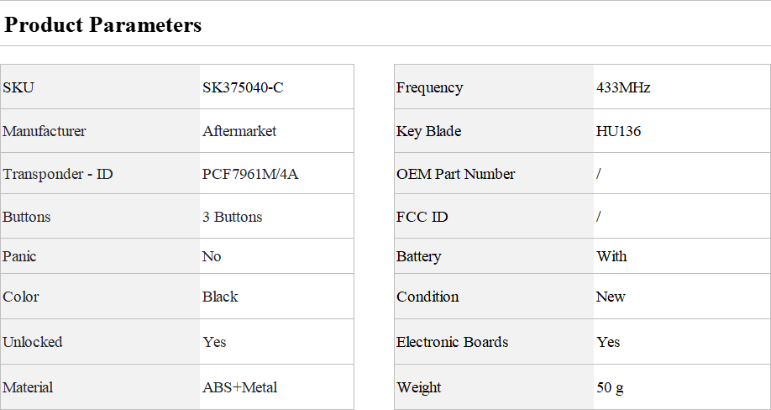Click the Color value Black
Viewport: 771px width, 410px height.
[x=220, y=297]
